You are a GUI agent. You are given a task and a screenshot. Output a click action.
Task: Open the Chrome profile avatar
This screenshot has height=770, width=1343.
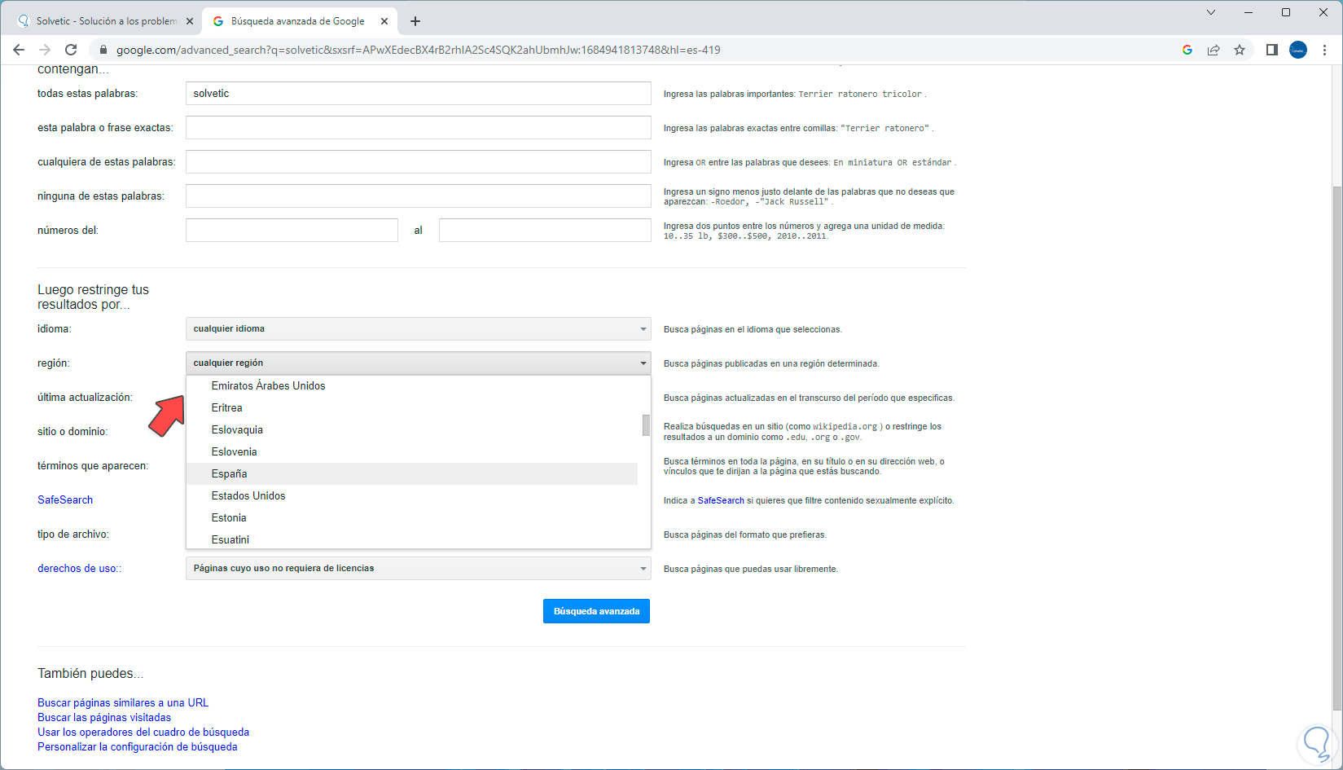[x=1298, y=50]
